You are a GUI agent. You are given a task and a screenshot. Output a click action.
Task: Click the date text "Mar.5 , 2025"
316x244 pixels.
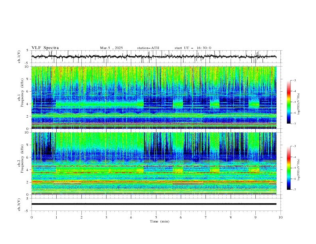pos(111,48)
